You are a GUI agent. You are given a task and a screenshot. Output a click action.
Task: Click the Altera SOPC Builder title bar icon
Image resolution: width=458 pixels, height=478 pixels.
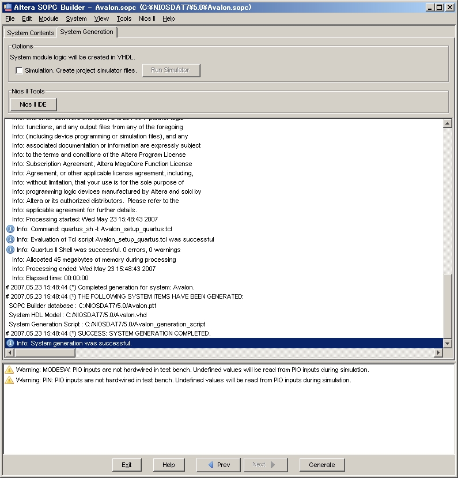[x=7, y=7]
